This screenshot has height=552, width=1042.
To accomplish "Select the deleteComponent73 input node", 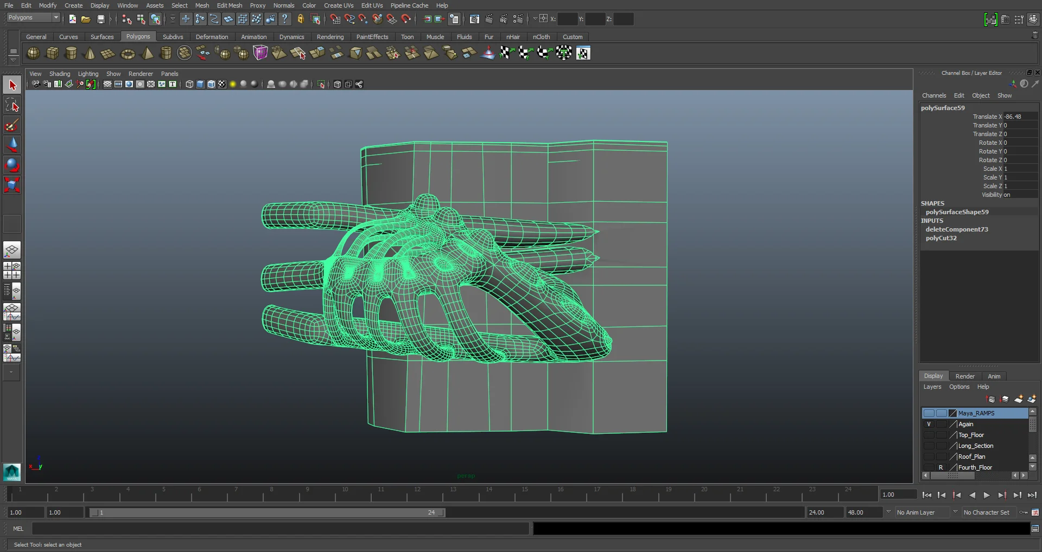I will pos(956,229).
